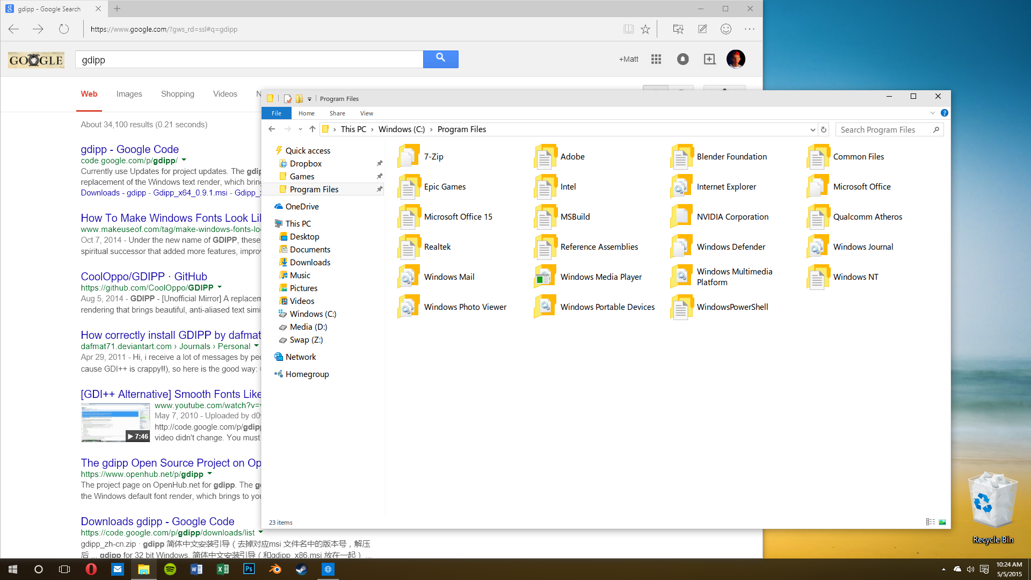The image size is (1031, 580).
Task: Select Downloads in navigation pane
Action: pyautogui.click(x=310, y=263)
